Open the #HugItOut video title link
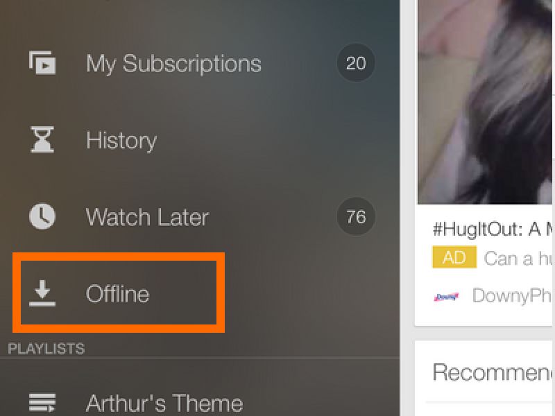 coord(493,228)
